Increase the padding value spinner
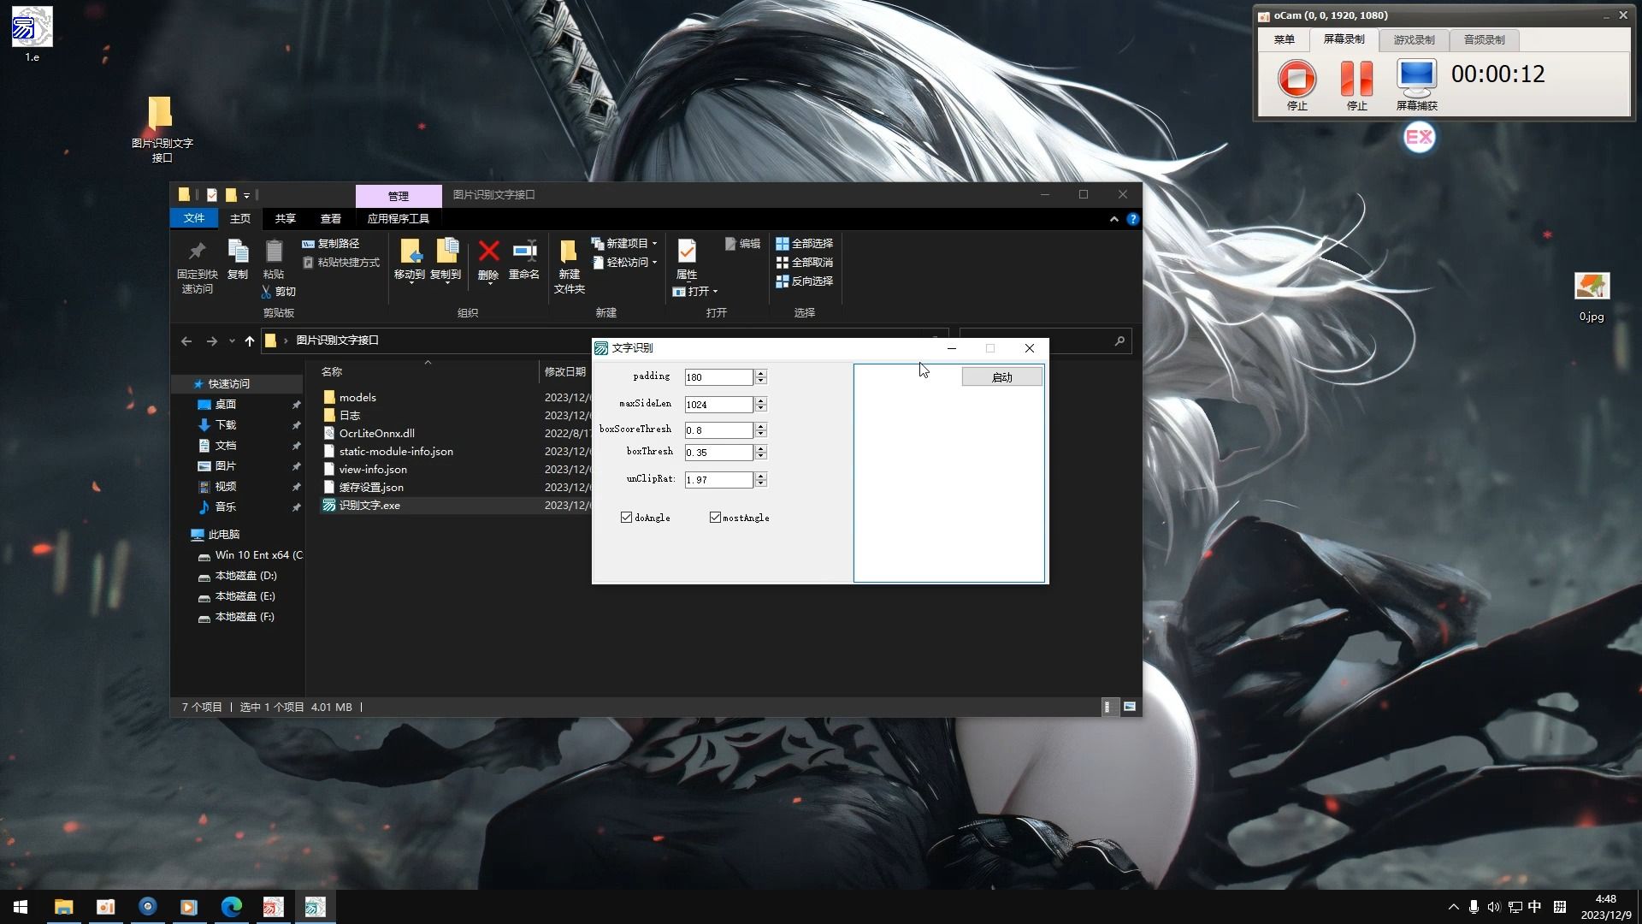 (x=760, y=373)
